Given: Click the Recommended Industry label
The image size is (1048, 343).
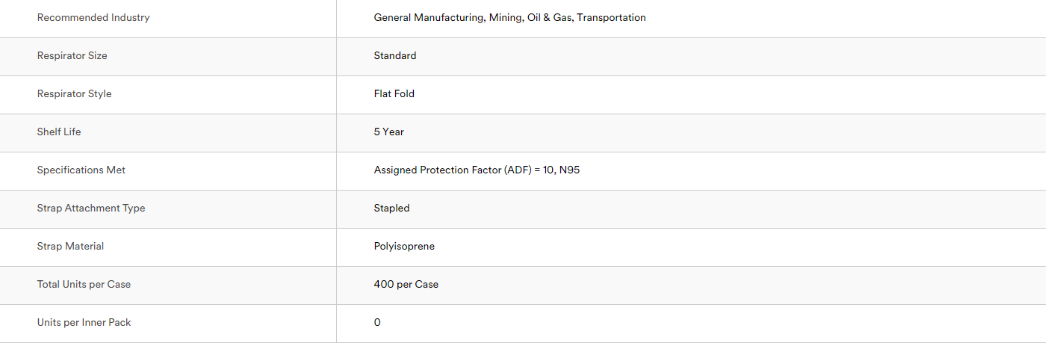Looking at the screenshot, I should [93, 17].
